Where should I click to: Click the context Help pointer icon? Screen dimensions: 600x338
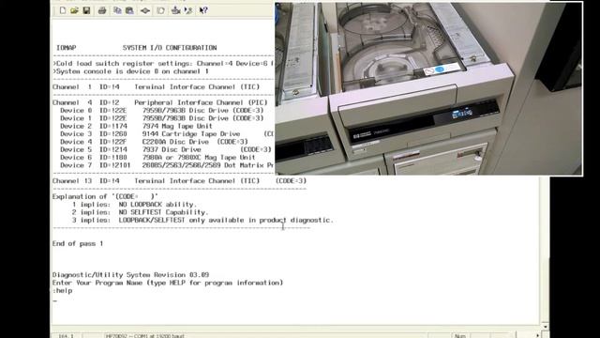pos(203,10)
